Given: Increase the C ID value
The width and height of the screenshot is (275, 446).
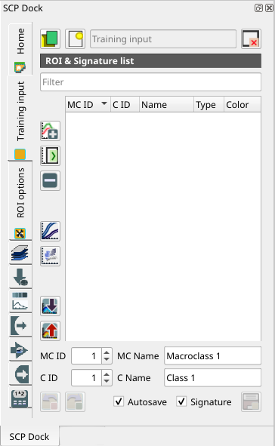Looking at the screenshot, I should pos(107,374).
